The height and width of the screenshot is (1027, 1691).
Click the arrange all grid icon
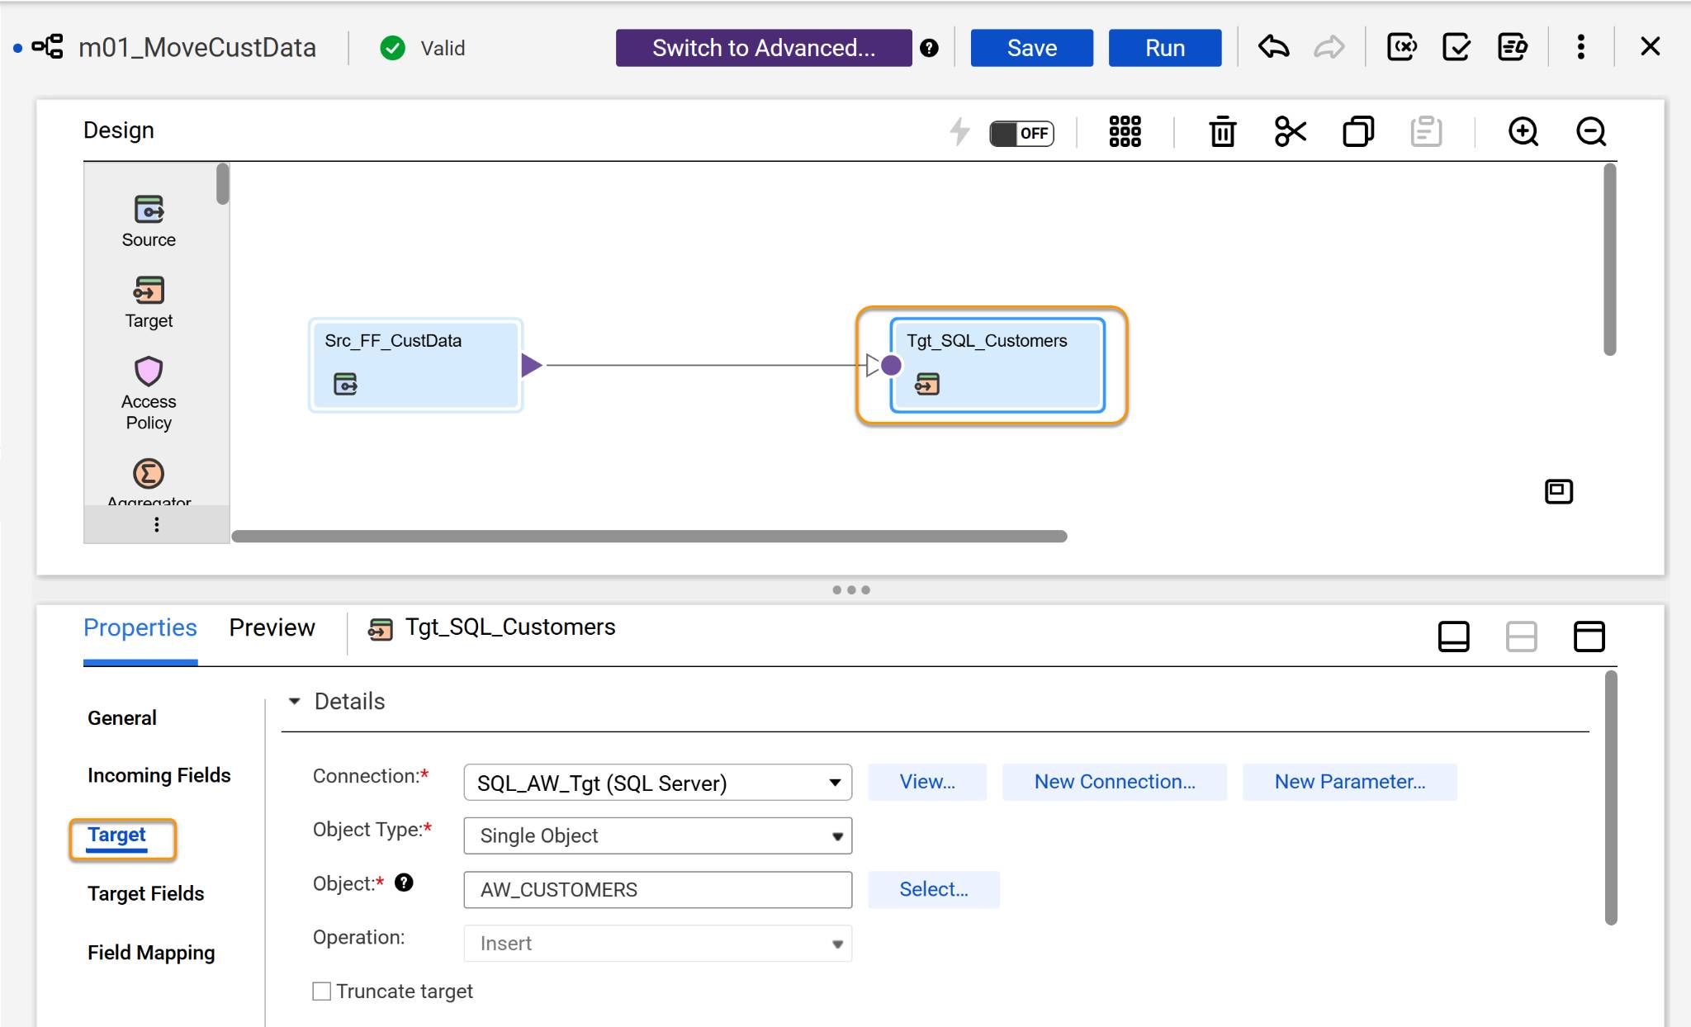[1125, 131]
